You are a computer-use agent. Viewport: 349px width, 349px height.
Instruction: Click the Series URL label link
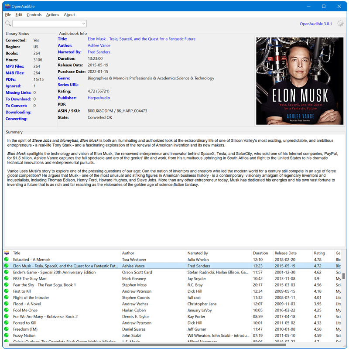(x=68, y=85)
